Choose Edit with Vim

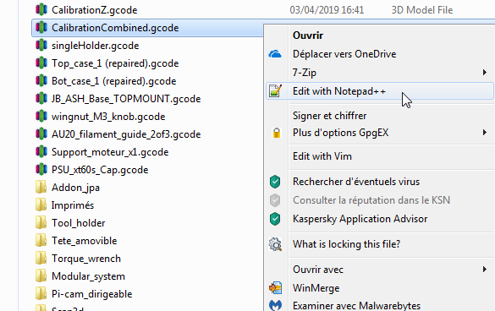pos(322,156)
